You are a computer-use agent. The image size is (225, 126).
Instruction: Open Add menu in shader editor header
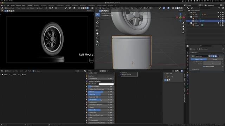point(26,71)
